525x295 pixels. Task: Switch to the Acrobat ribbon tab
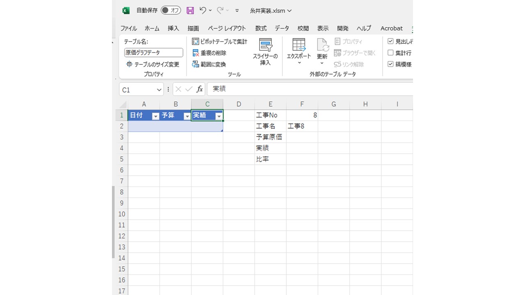click(391, 28)
